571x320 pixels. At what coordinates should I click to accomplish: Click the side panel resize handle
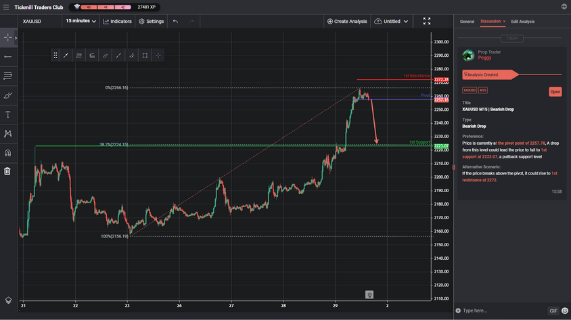point(454,168)
